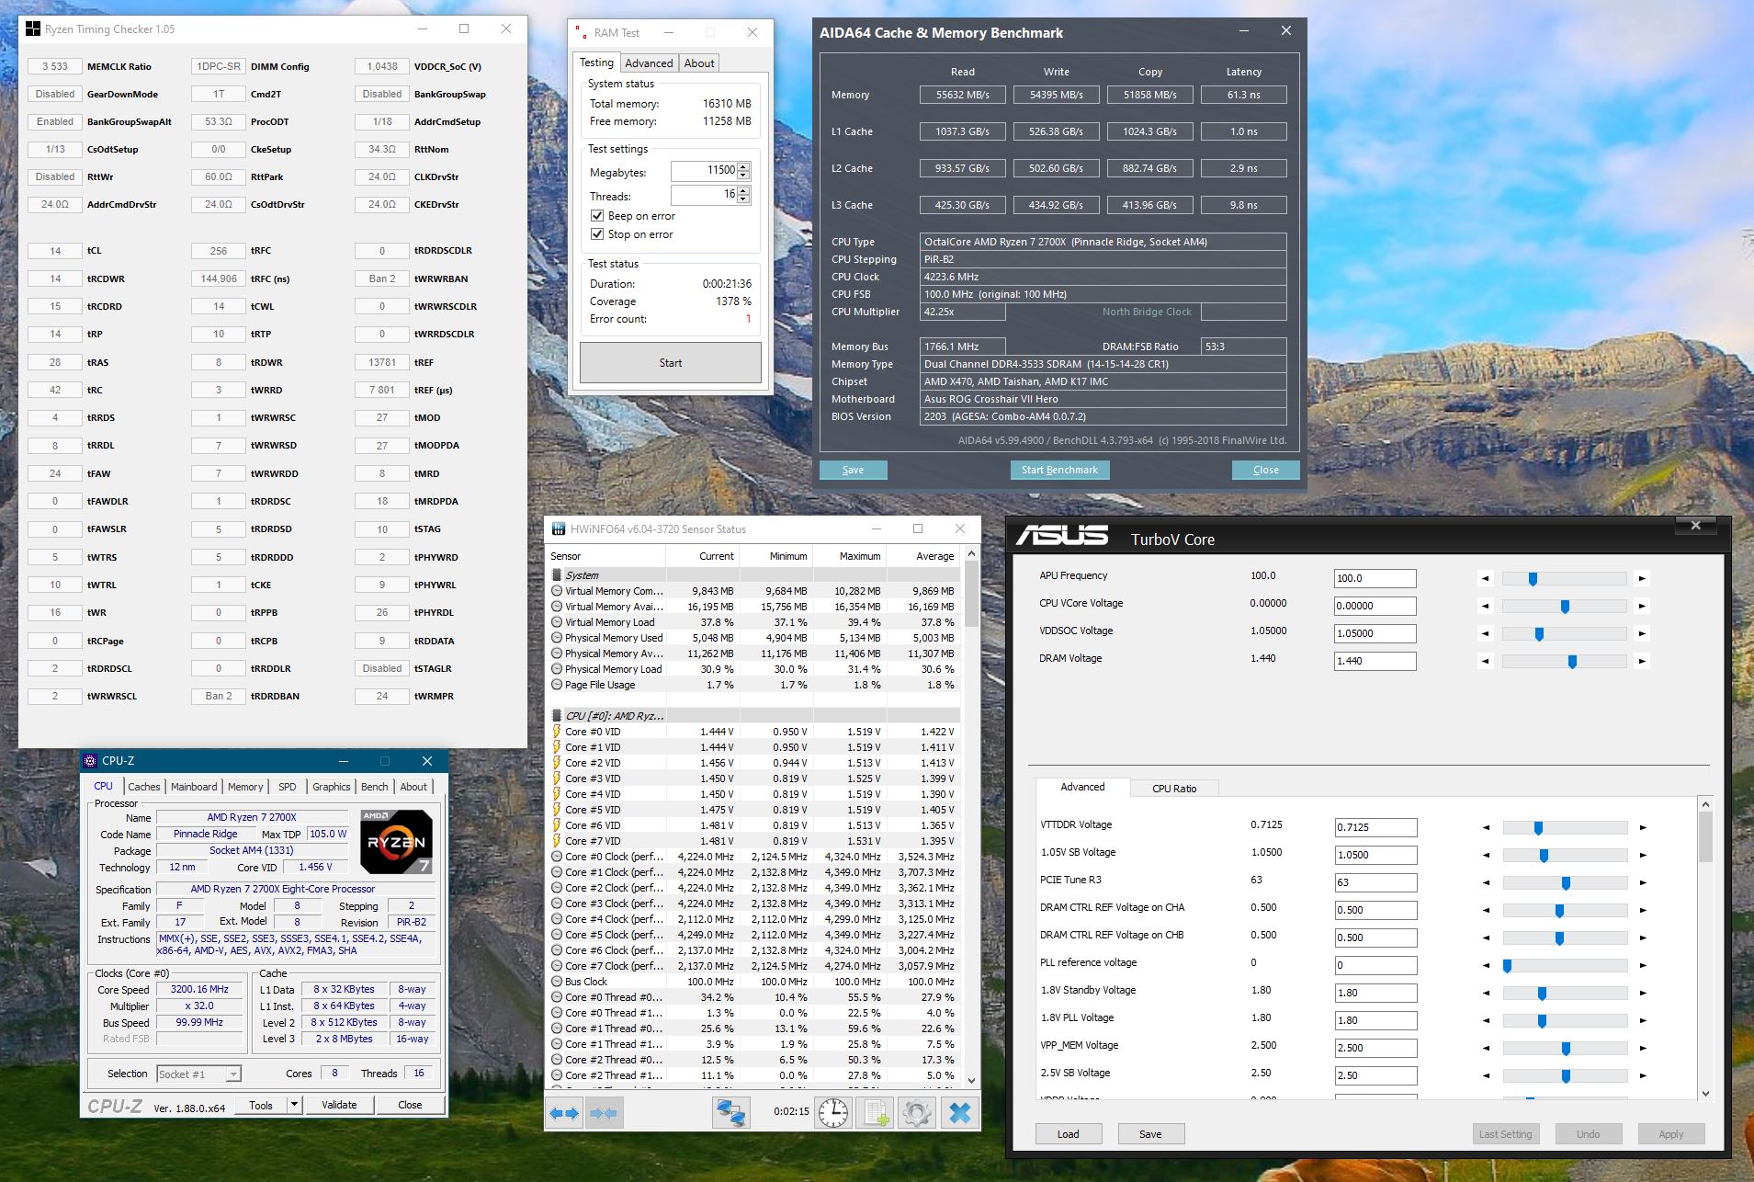This screenshot has height=1182, width=1754.
Task: Click right arrow for VDDSOC Voltage slider
Action: click(x=1642, y=633)
